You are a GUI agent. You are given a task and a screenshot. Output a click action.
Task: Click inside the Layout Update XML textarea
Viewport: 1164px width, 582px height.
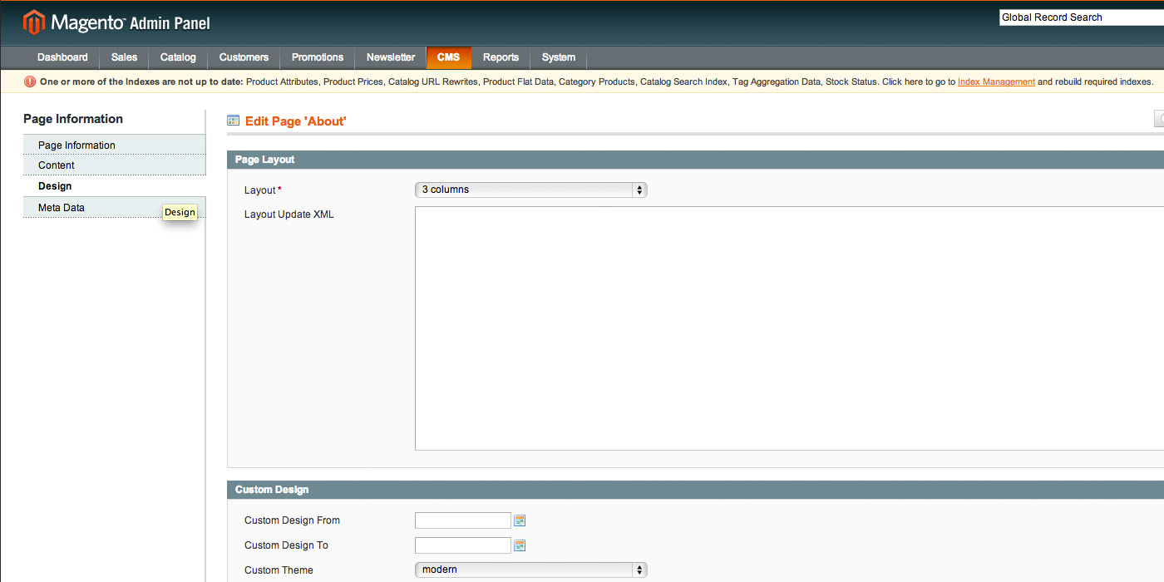pyautogui.click(x=789, y=328)
